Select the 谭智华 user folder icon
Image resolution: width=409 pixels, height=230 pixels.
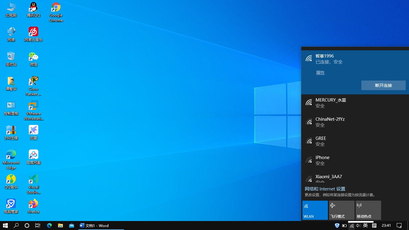click(x=11, y=83)
